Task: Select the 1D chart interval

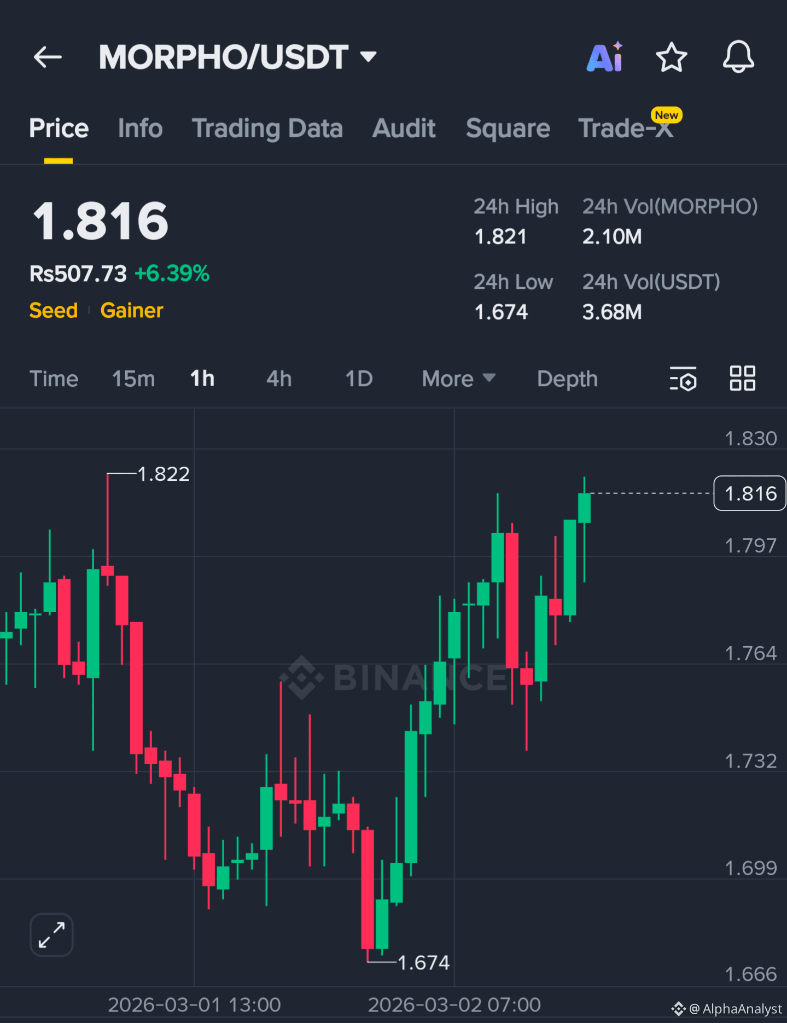Action: click(x=359, y=379)
